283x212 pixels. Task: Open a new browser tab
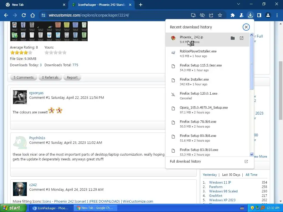click(x=141, y=5)
